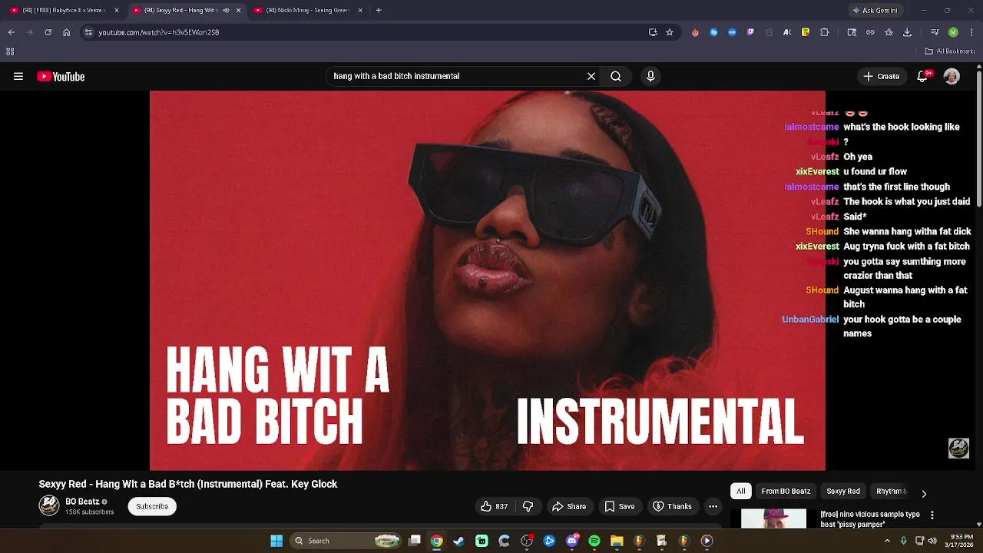
Task: Open a new browser tab
Action: pos(379,10)
